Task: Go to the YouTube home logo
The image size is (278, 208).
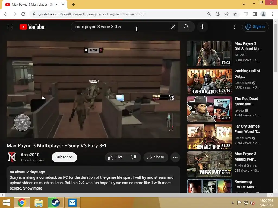Action: 32,27
